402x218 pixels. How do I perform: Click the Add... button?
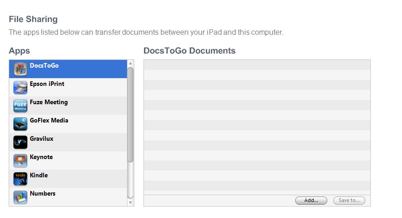(311, 200)
